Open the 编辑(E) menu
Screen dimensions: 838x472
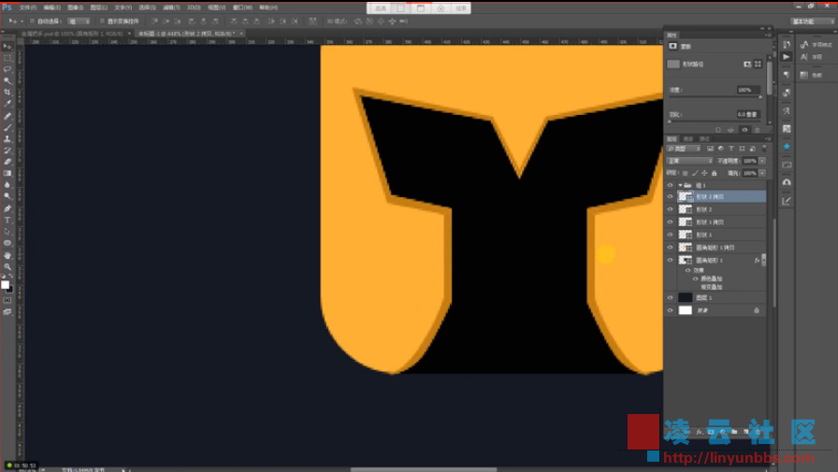click(x=51, y=7)
